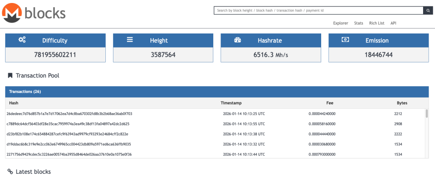435x175 pixels.
Task: Click the Emission money icon
Action: tap(346, 40)
